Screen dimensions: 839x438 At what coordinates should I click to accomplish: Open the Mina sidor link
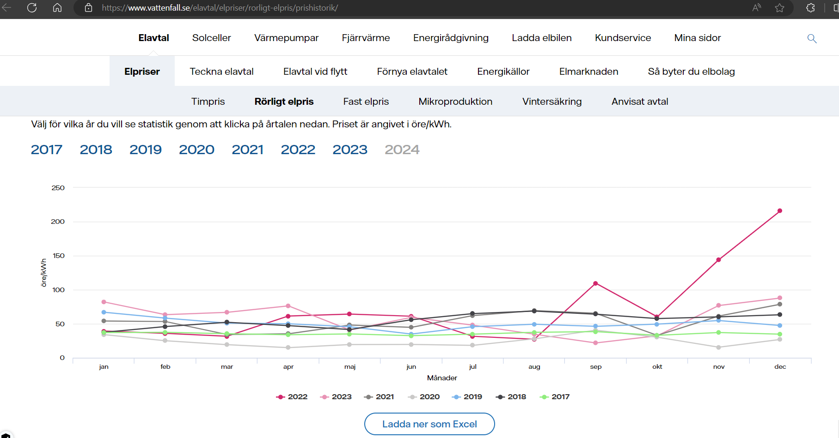click(698, 38)
